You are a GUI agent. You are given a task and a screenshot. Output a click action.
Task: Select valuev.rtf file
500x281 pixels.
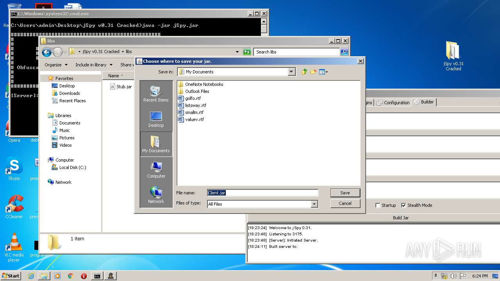click(191, 119)
